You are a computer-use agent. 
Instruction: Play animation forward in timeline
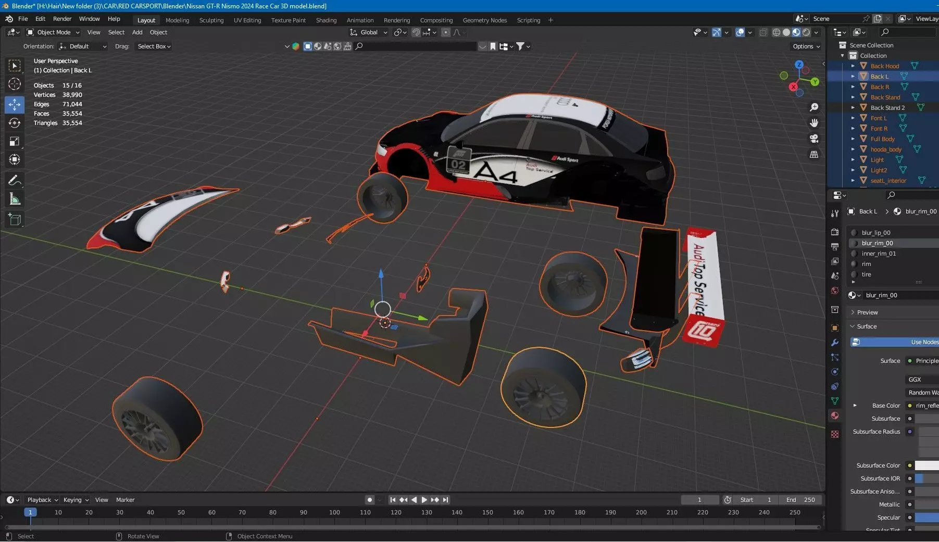tap(424, 500)
